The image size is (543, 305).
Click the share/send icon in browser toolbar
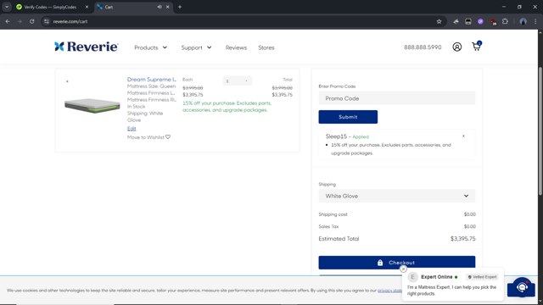tap(456, 21)
